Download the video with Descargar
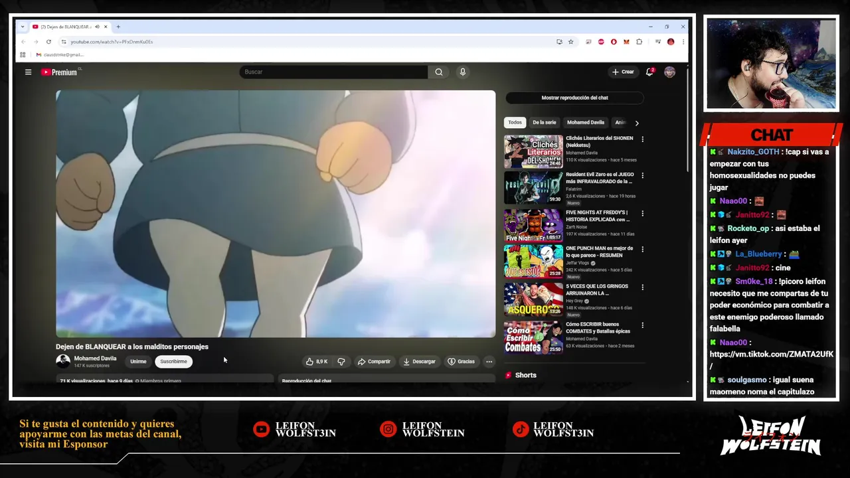Image resolution: width=850 pixels, height=478 pixels. pos(419,361)
